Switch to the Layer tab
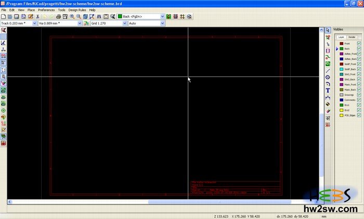This screenshot has height=219, width=364. coord(341,37)
